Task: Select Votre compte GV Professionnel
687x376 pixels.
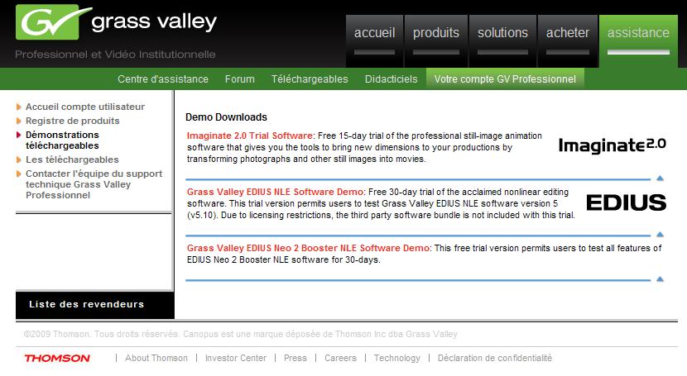Action: (505, 79)
